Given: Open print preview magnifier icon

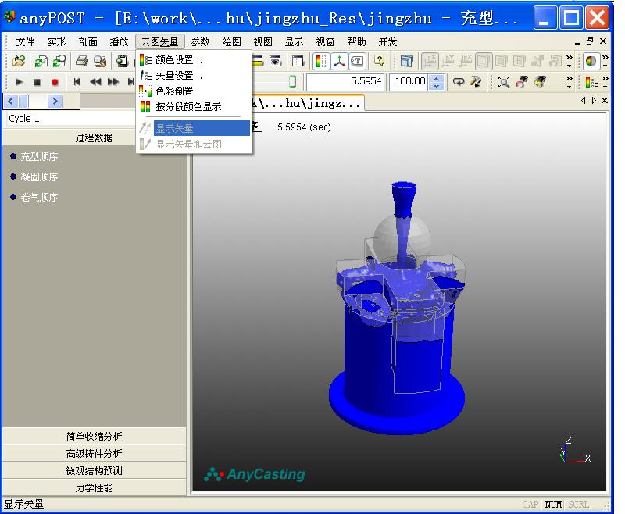Looking at the screenshot, I should 100,61.
